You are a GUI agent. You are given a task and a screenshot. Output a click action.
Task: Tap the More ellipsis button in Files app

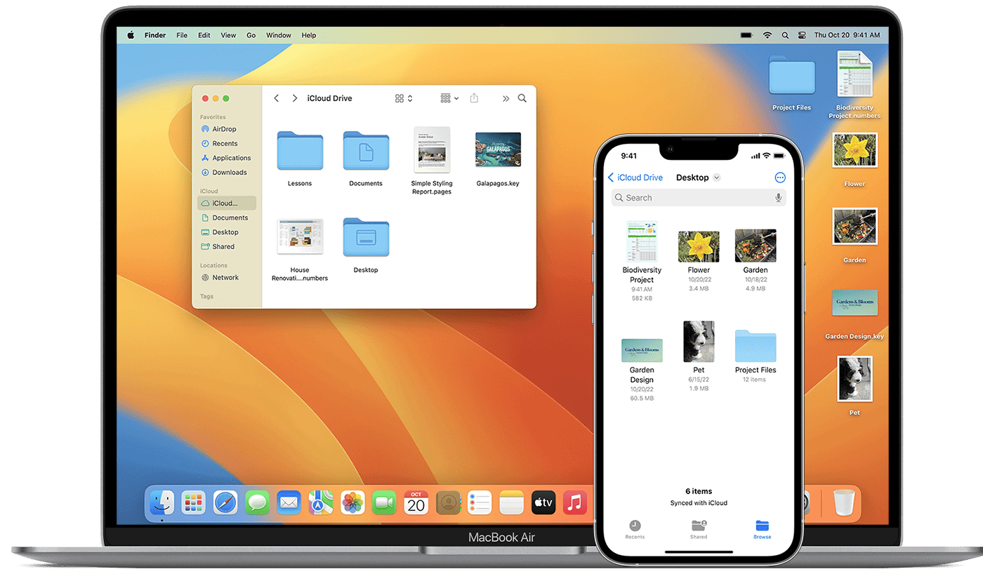pyautogui.click(x=779, y=178)
